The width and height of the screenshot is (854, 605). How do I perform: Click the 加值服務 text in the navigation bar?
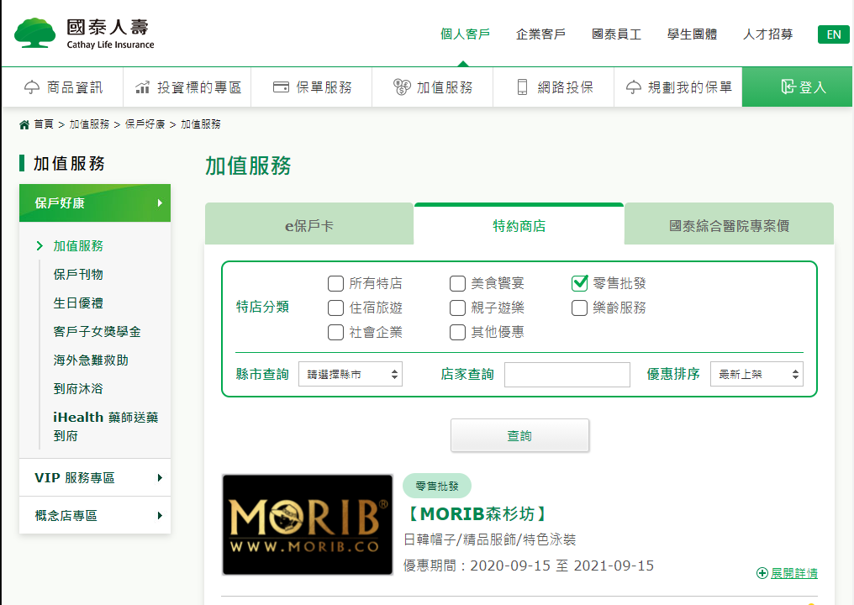pyautogui.click(x=445, y=87)
